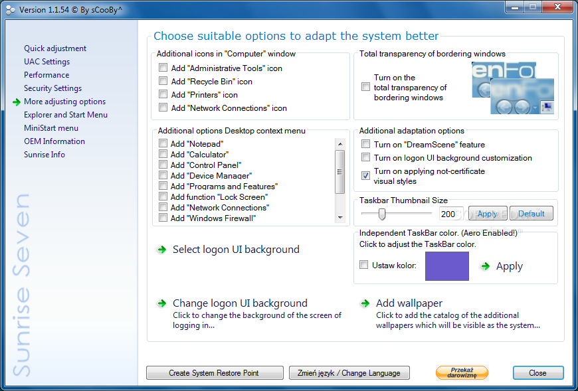Click the transparency preview image

coord(513,88)
